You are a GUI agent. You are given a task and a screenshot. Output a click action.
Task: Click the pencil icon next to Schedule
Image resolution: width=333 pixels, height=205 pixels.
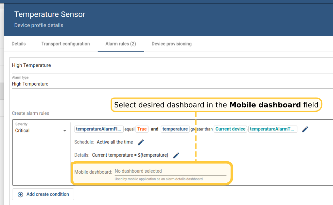click(141, 142)
